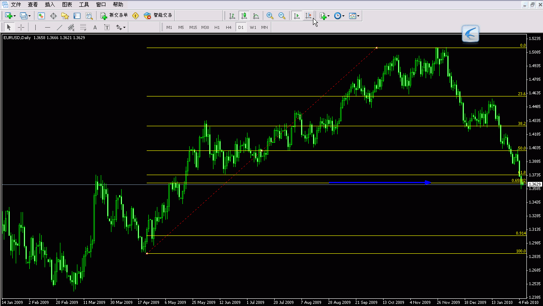
Task: Click the current price label 1.3629
Action: 535,184
